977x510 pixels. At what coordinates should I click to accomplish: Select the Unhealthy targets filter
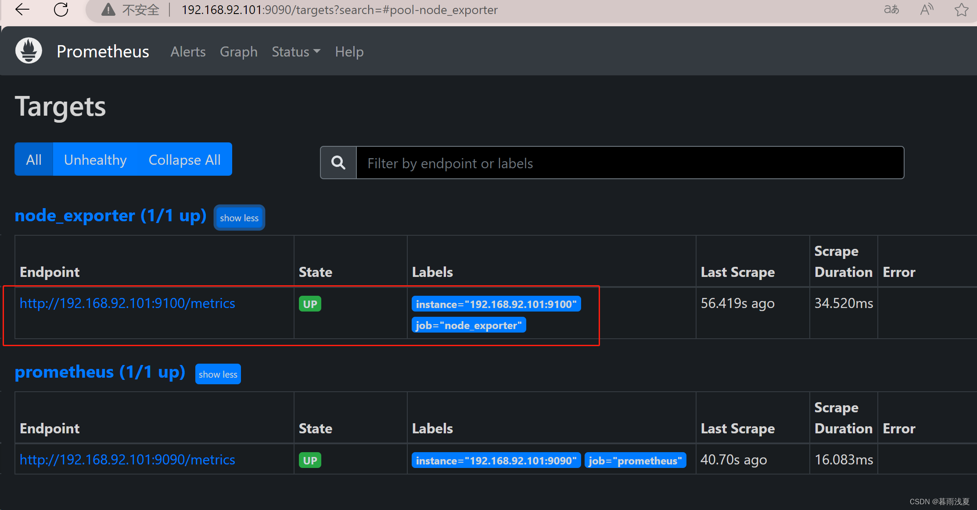(95, 159)
